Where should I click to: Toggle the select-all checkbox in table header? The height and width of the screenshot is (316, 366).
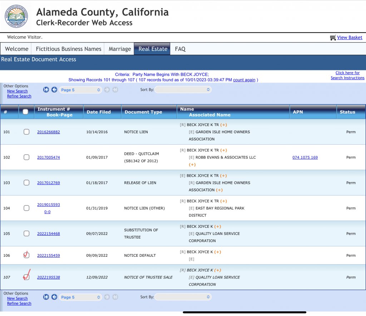(x=26, y=112)
